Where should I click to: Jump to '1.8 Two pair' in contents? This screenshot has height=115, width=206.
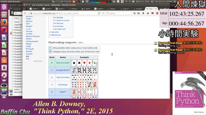[x=58, y=23]
